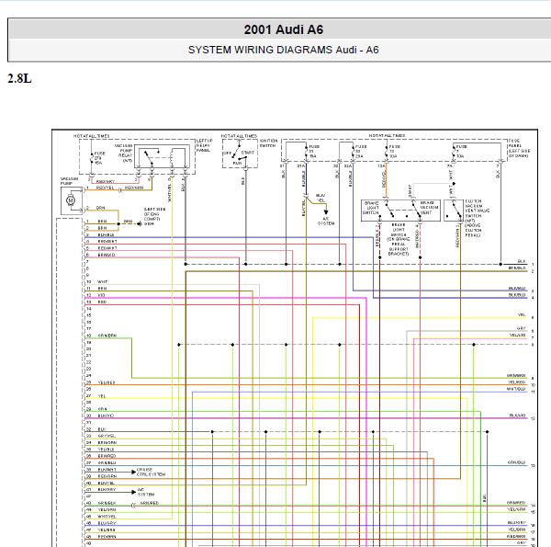Click the vacuum pump motor symbol
Viewport: 551px width, 547px height.
71,200
